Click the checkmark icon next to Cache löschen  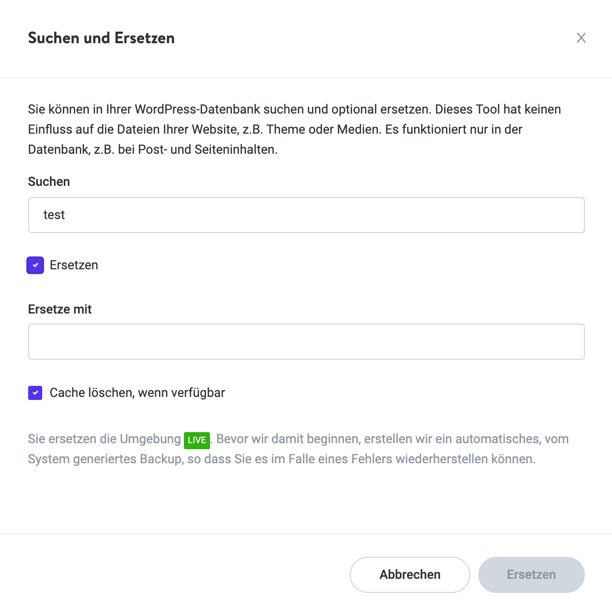click(x=35, y=392)
